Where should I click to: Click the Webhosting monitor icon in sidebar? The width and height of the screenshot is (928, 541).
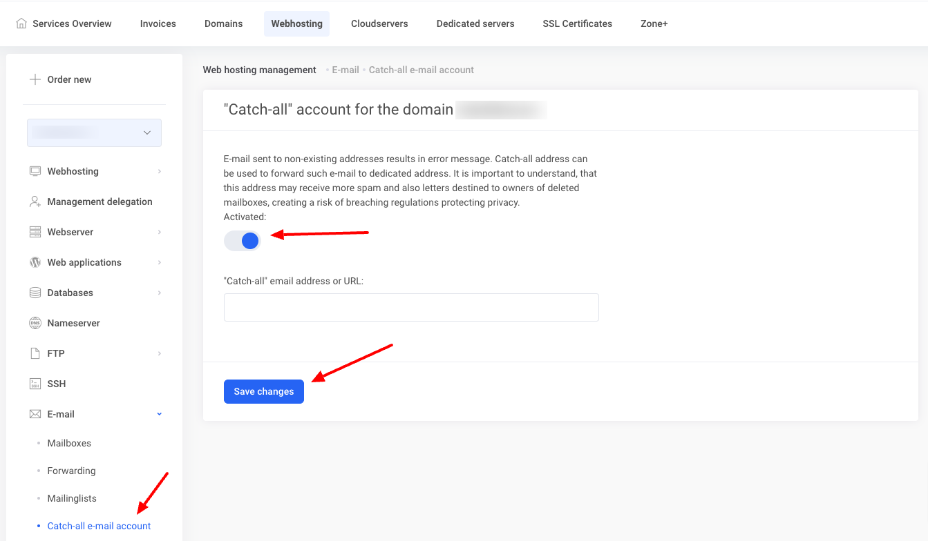pos(35,171)
